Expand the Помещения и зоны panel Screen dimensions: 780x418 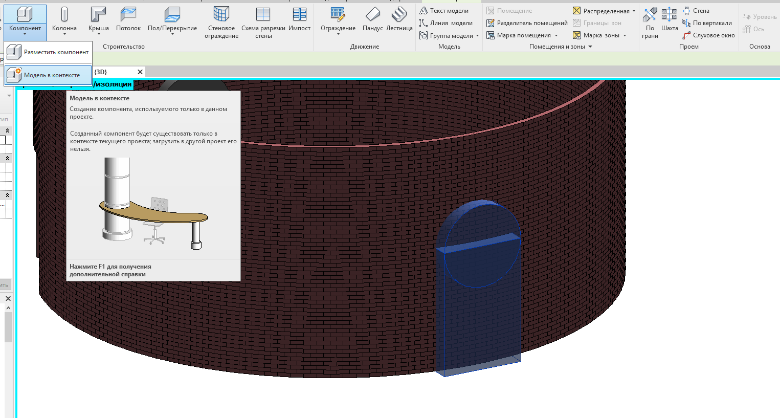point(590,47)
